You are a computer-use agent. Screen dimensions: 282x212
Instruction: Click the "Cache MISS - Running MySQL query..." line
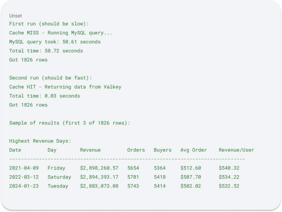pos(61,33)
